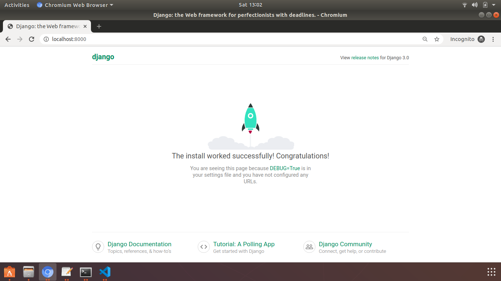Click the 'Topics, references, & how-to's' text
501x281 pixels.
click(x=139, y=251)
